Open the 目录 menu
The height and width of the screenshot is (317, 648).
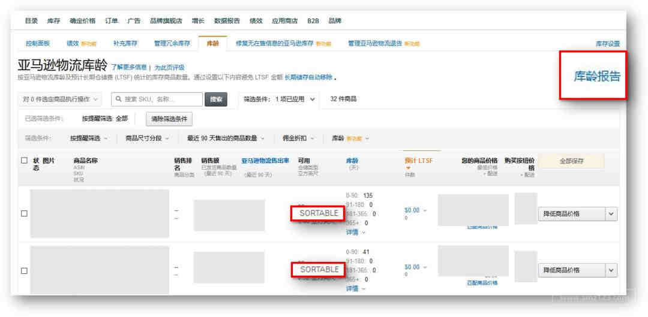[x=31, y=20]
